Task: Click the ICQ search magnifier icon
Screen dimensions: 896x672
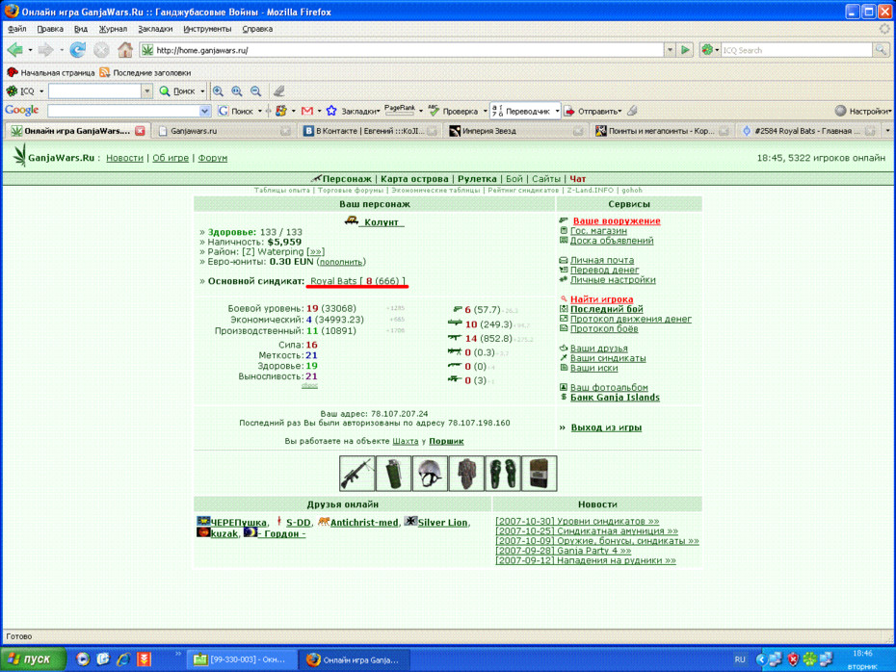Action: click(x=881, y=50)
